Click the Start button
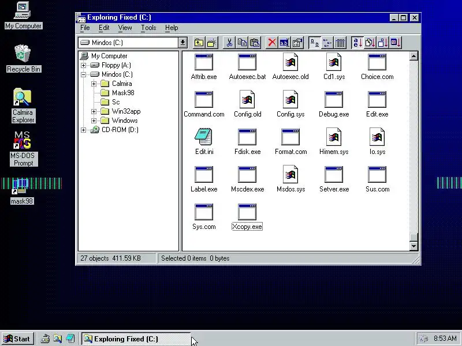This screenshot has height=346, width=462. 17,339
